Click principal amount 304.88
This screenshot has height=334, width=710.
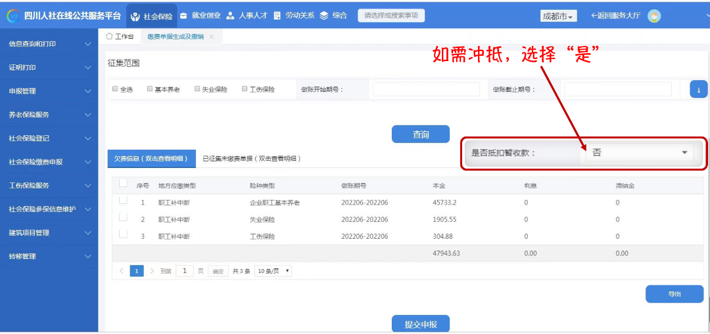tap(443, 236)
